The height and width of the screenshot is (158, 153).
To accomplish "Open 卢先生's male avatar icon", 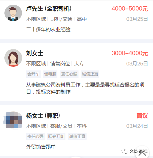I will point(13,13).
